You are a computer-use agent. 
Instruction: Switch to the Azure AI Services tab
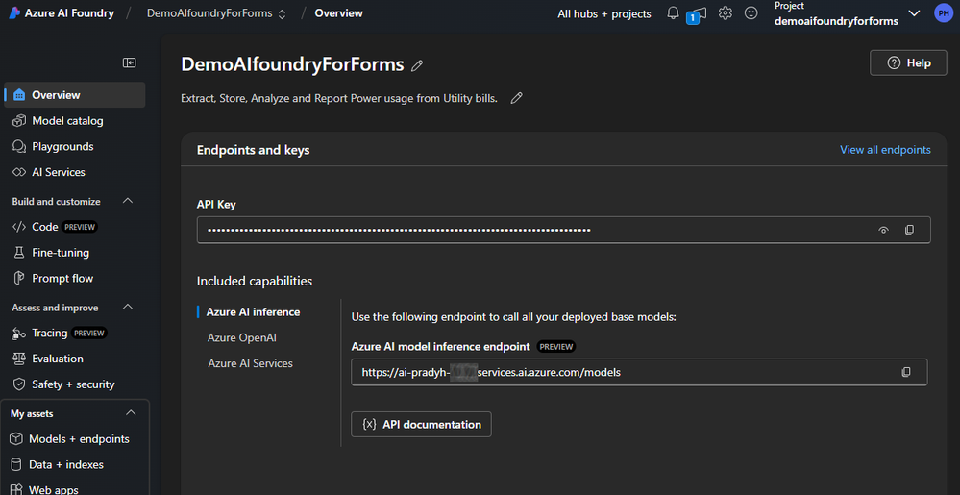250,363
